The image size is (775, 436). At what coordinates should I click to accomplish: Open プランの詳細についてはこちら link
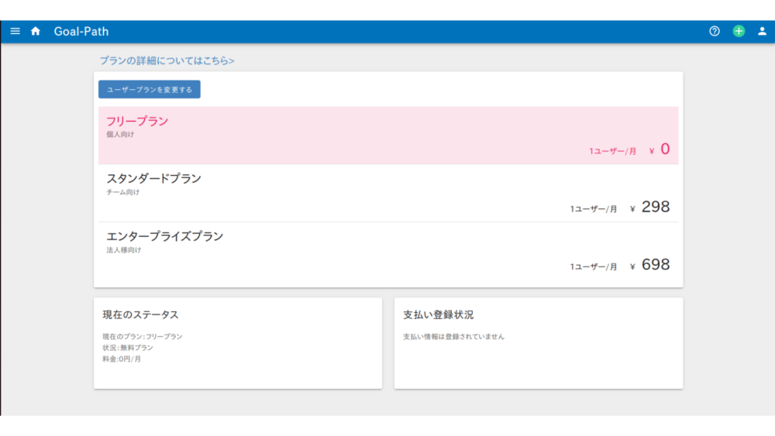click(x=167, y=60)
